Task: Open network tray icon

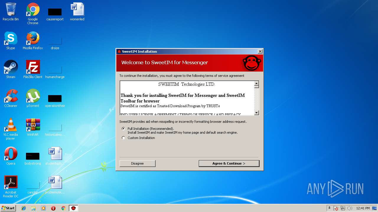Action: click(343, 208)
